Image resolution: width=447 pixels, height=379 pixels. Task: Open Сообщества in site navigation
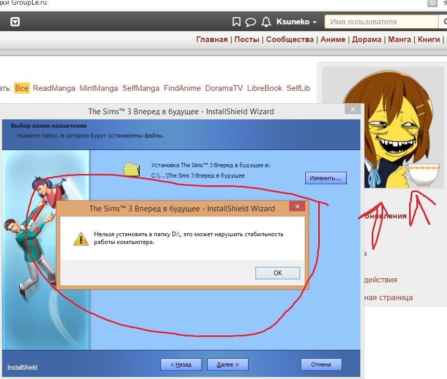(x=290, y=39)
